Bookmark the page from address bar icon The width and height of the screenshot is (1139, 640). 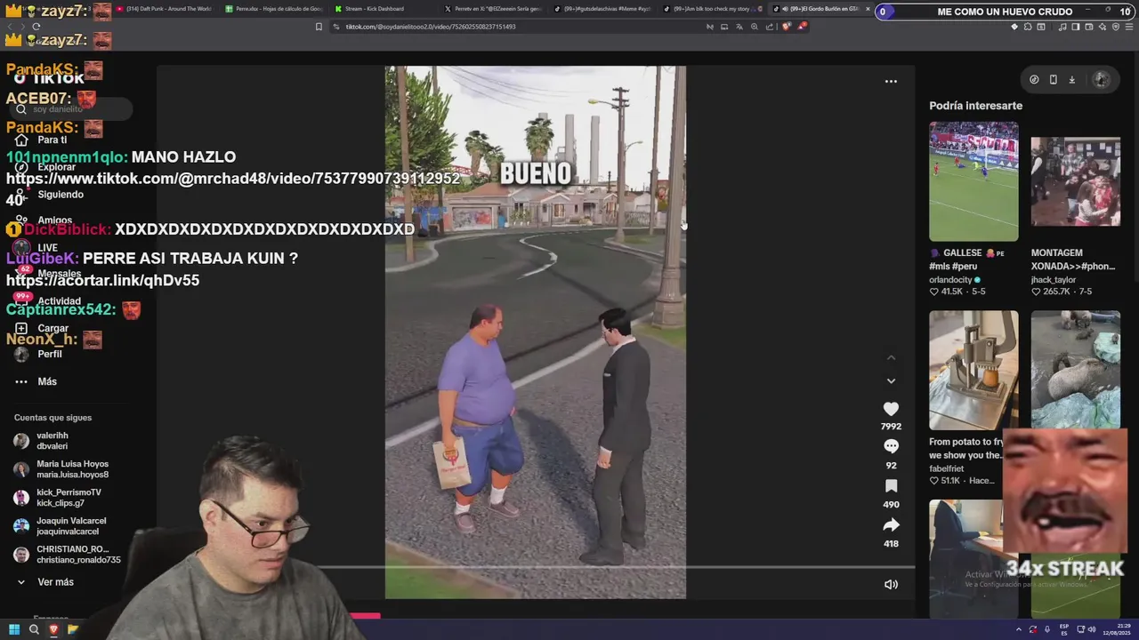[x=319, y=27]
